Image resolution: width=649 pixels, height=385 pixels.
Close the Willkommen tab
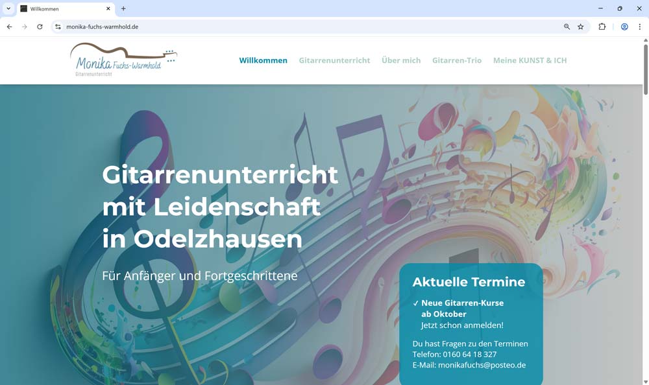pos(108,8)
